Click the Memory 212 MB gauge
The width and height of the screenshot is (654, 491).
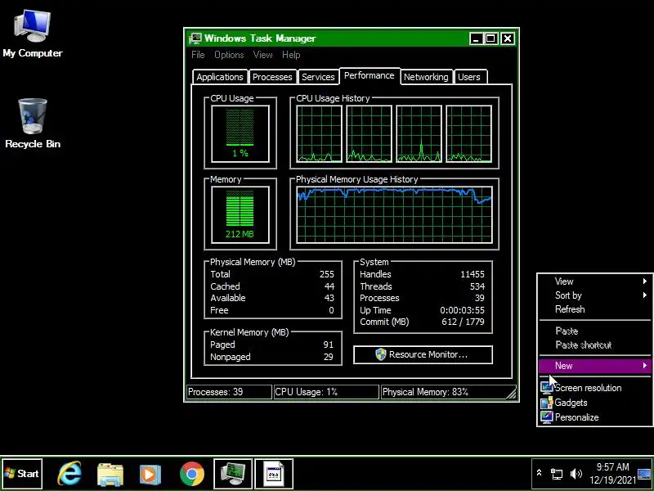tap(240, 214)
